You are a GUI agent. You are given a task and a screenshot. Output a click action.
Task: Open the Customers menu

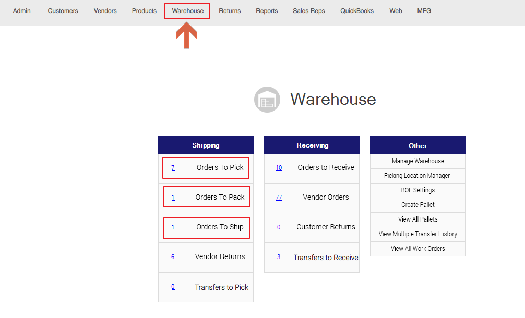click(x=63, y=11)
